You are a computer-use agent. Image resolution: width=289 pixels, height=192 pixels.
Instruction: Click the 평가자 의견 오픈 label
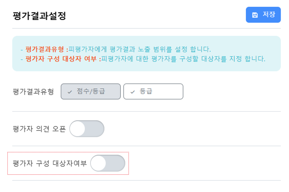coord(39,129)
